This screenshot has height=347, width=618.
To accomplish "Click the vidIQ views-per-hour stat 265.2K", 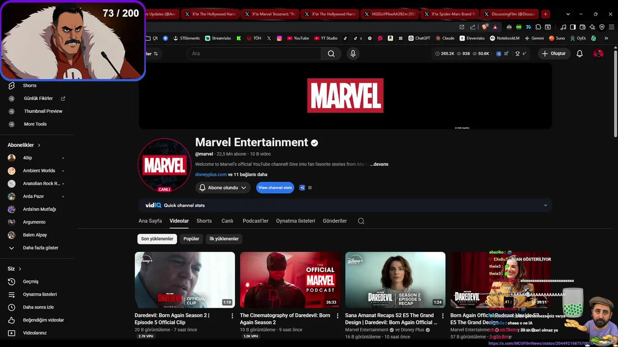I will point(445,53).
